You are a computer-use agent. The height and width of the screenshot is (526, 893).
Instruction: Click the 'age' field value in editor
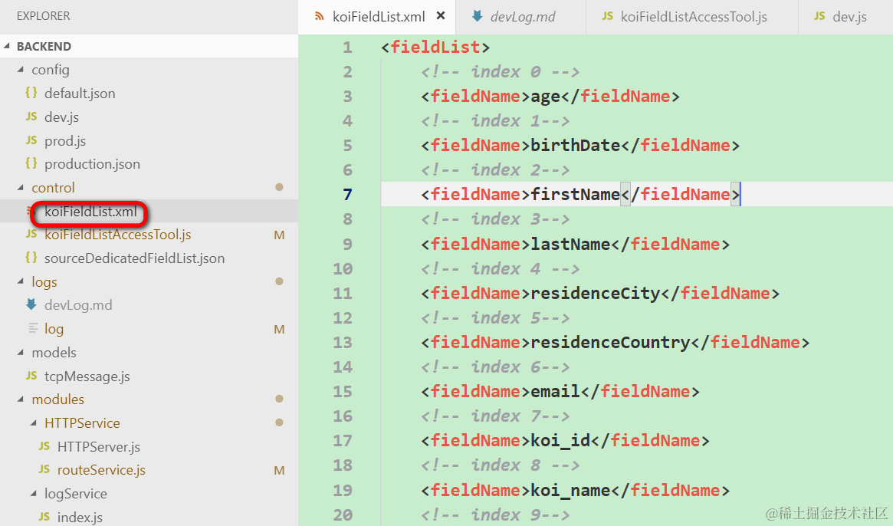pos(546,97)
